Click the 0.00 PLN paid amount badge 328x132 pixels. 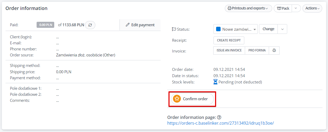coord(46,25)
